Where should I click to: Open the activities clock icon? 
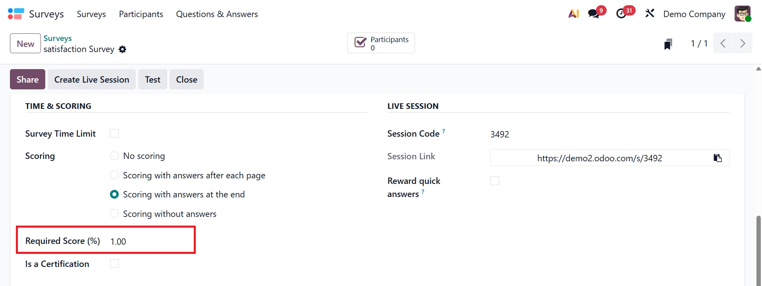[621, 14]
